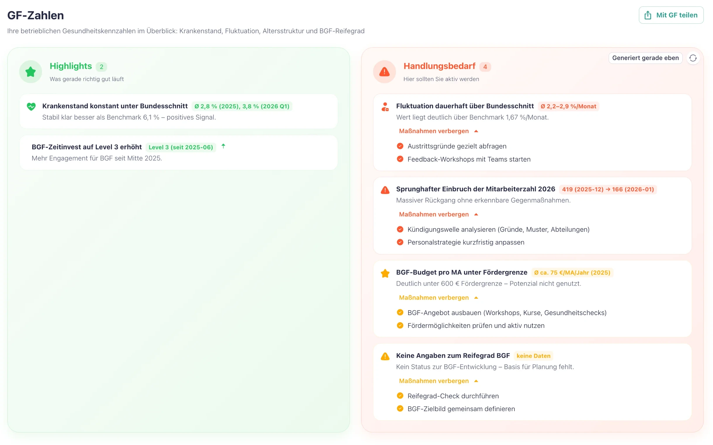
Task: Click the Mit GF teilen button
Action: [x=671, y=15]
